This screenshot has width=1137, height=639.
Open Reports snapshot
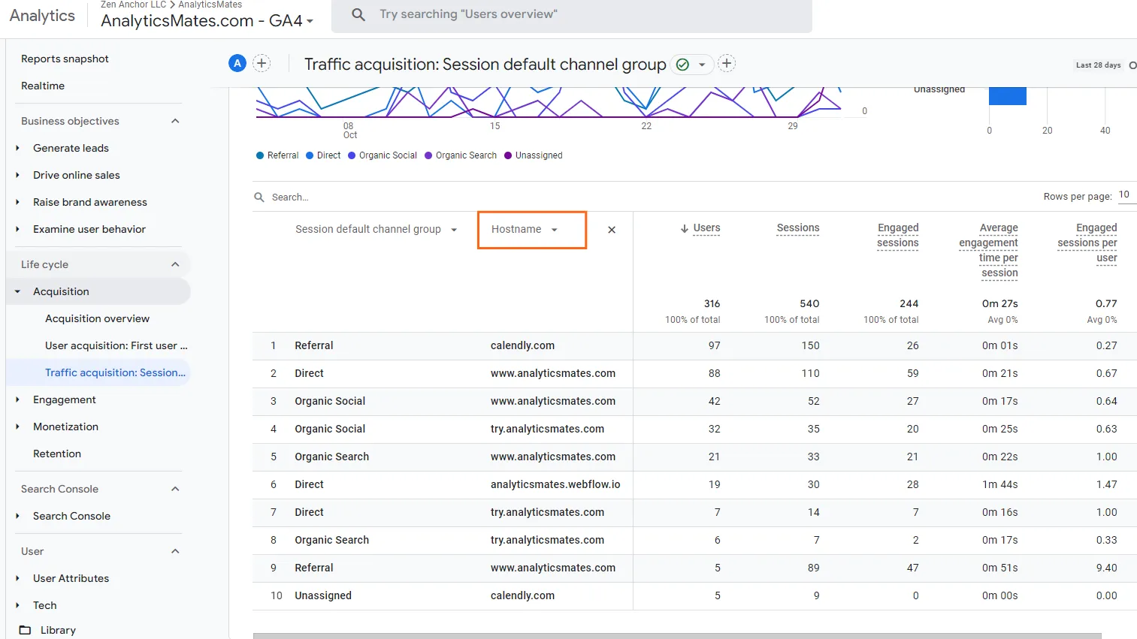[65, 59]
